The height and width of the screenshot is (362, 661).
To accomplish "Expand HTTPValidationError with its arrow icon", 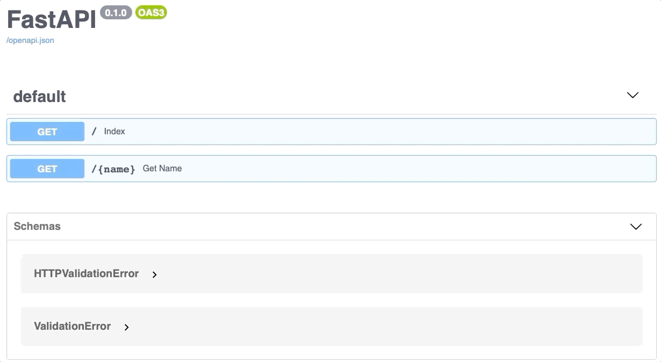I will (154, 274).
